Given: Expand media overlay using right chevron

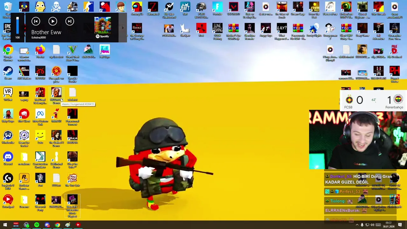Looking at the screenshot, I should point(122,28).
